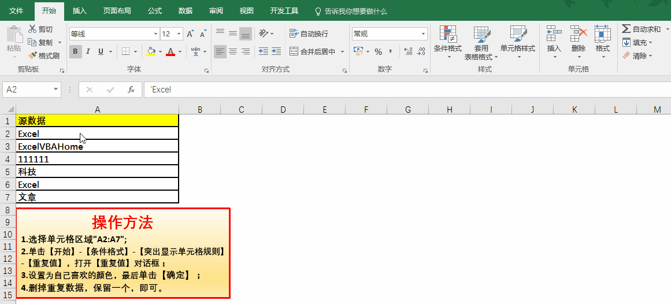Open alignment group dialog launcher
671x304 pixels.
pyautogui.click(x=344, y=71)
